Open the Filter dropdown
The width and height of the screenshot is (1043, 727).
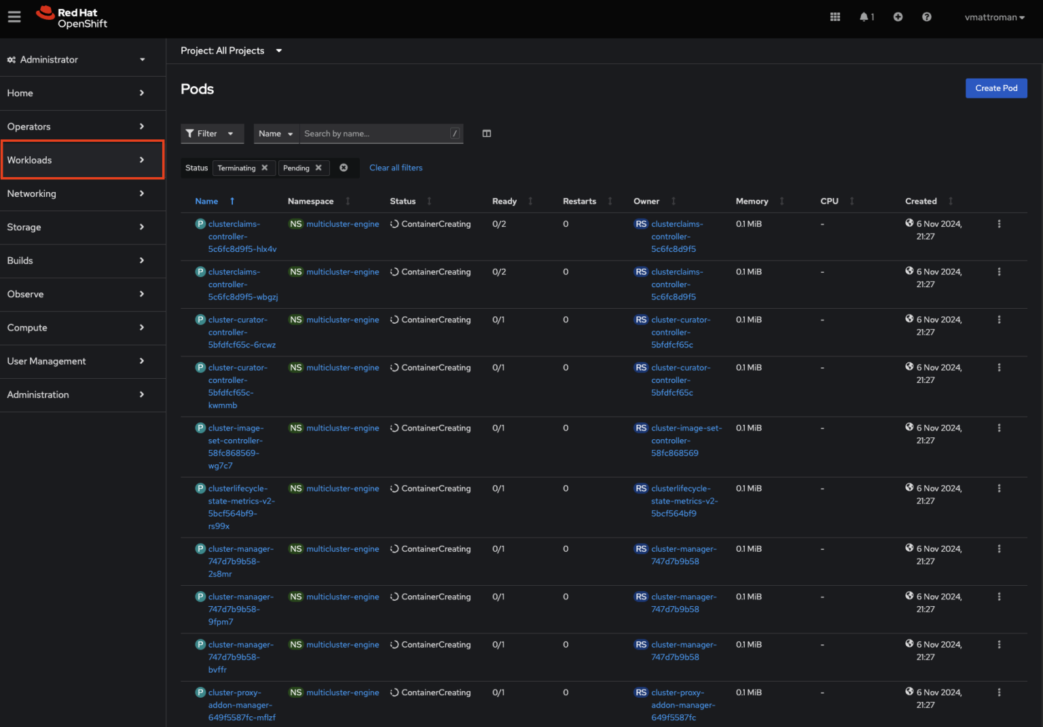coord(212,133)
